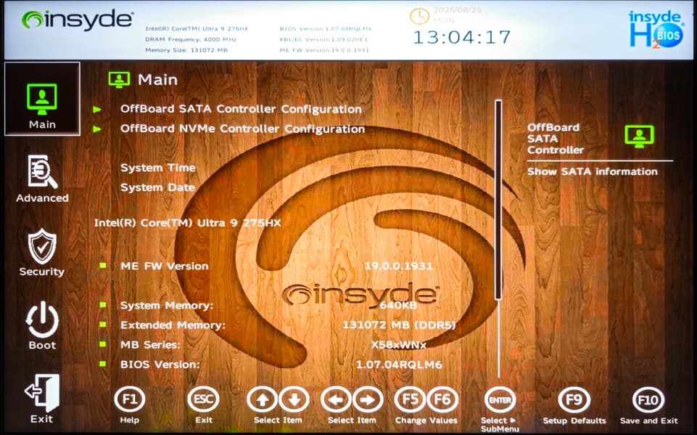Viewport: 697px width, 435px height.
Task: Click the Insyde H2O BIOS logo
Action: (655, 29)
